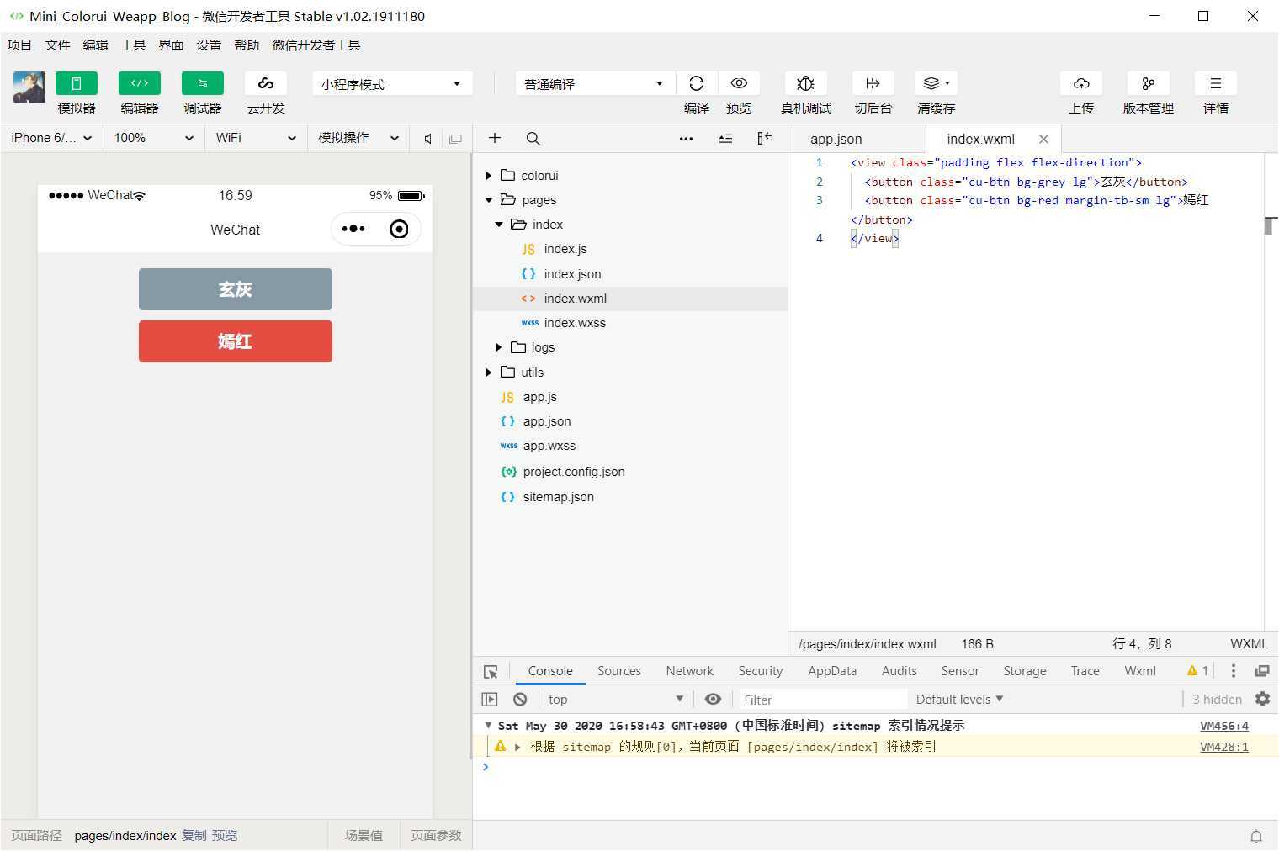Click the file search magnifier icon
The image size is (1279, 851).
[533, 138]
